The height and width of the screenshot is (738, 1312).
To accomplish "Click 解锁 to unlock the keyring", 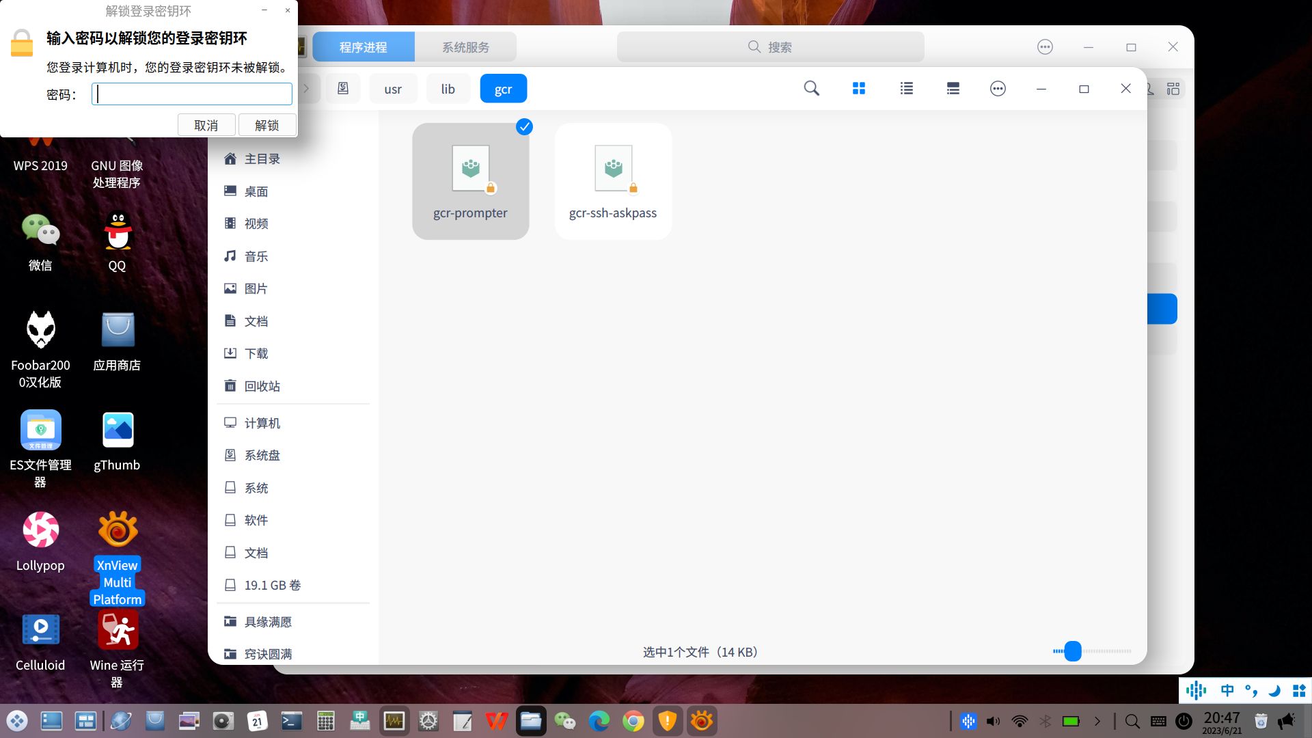I will point(266,124).
